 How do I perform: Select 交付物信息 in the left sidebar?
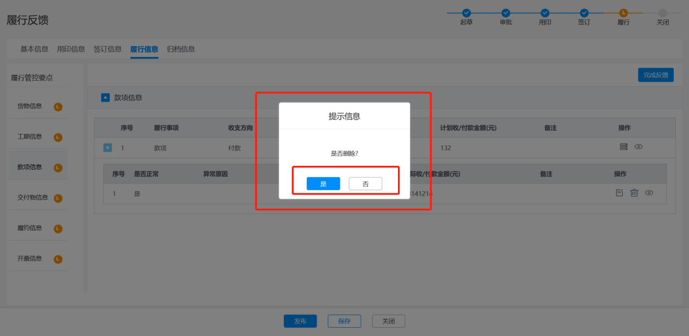click(33, 198)
